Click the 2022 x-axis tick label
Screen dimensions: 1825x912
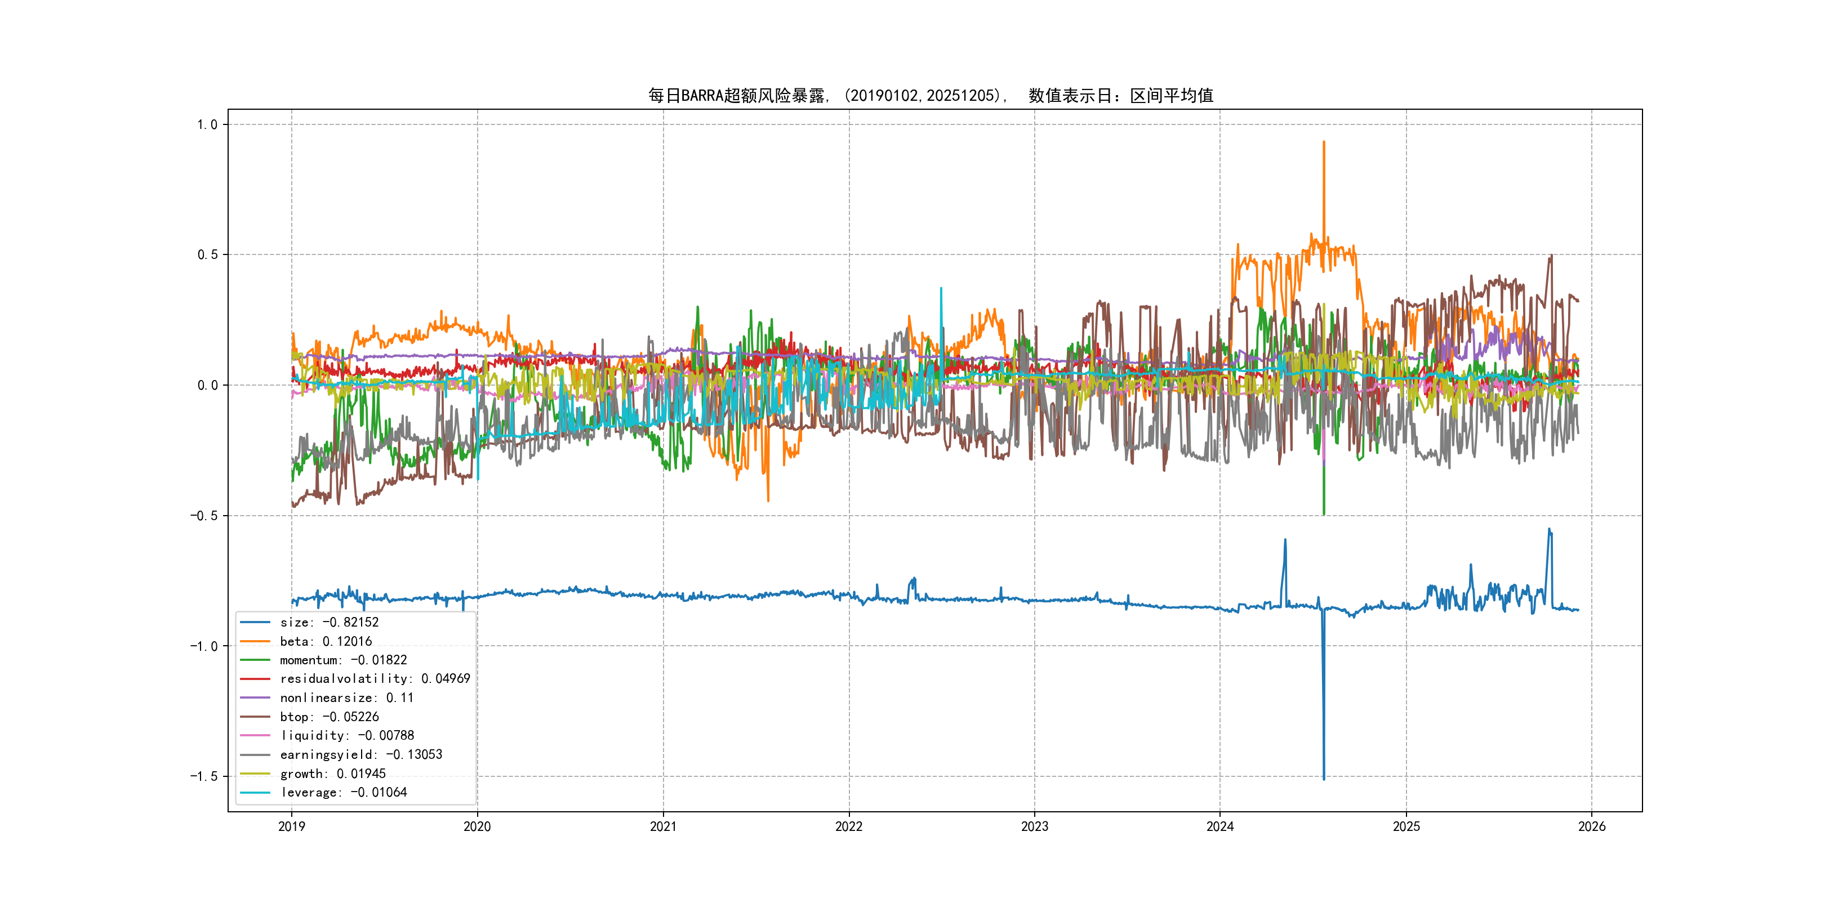pos(849,826)
